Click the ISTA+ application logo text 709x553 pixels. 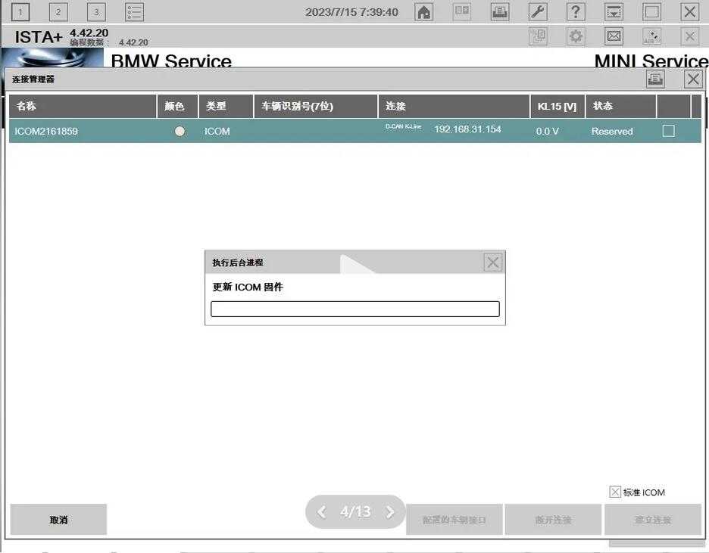(x=39, y=37)
